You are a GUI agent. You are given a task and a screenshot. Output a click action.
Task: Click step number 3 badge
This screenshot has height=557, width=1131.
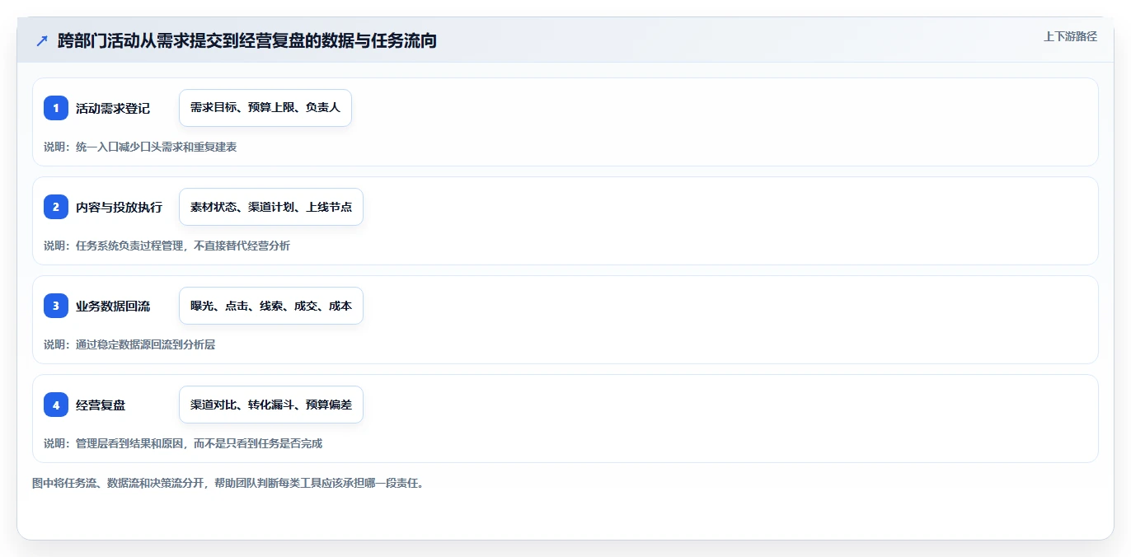[x=56, y=306]
